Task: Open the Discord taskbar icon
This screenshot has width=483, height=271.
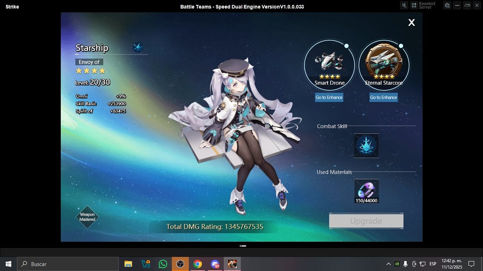Action: point(215,264)
